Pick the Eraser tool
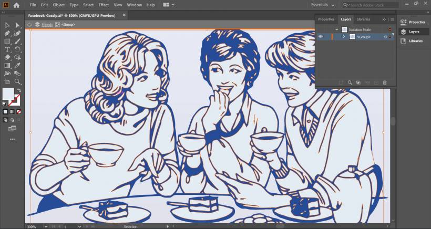Image resolution: width=431 pixels, height=229 pixels. (x=7, y=57)
